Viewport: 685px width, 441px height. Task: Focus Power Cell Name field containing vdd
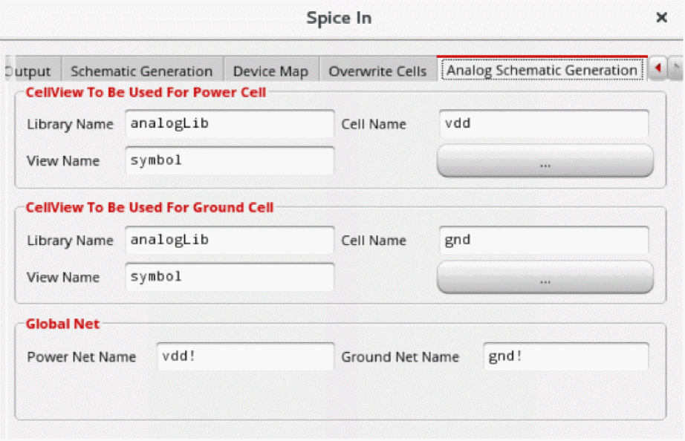(543, 124)
